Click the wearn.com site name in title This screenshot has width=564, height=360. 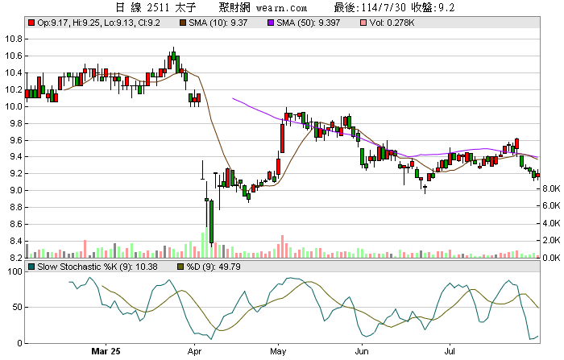tap(282, 7)
